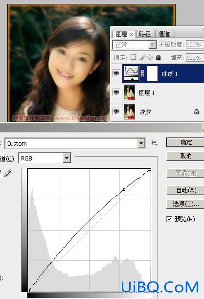Viewport: 204px width, 299px height.
Task: Hide the 图层 1 layer visibility eye
Action: (116, 92)
